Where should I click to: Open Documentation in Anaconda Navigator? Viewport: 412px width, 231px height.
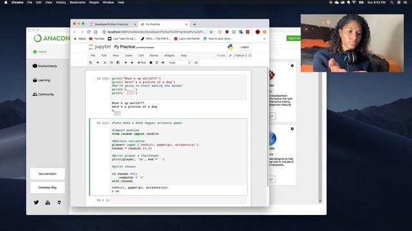pyautogui.click(x=48, y=174)
